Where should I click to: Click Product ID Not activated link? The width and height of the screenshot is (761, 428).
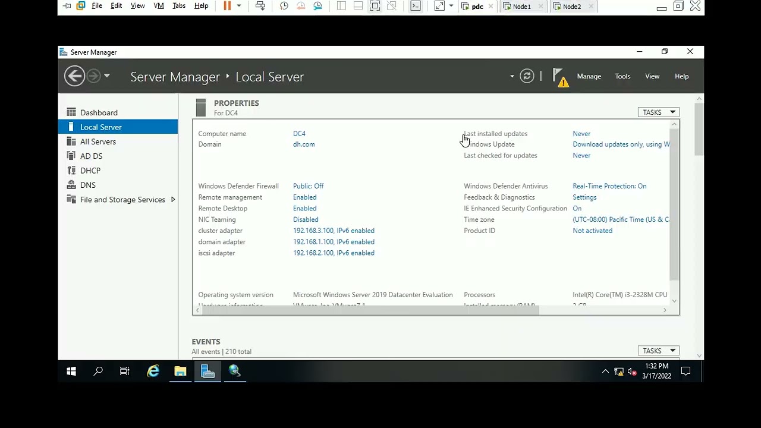tap(592, 231)
